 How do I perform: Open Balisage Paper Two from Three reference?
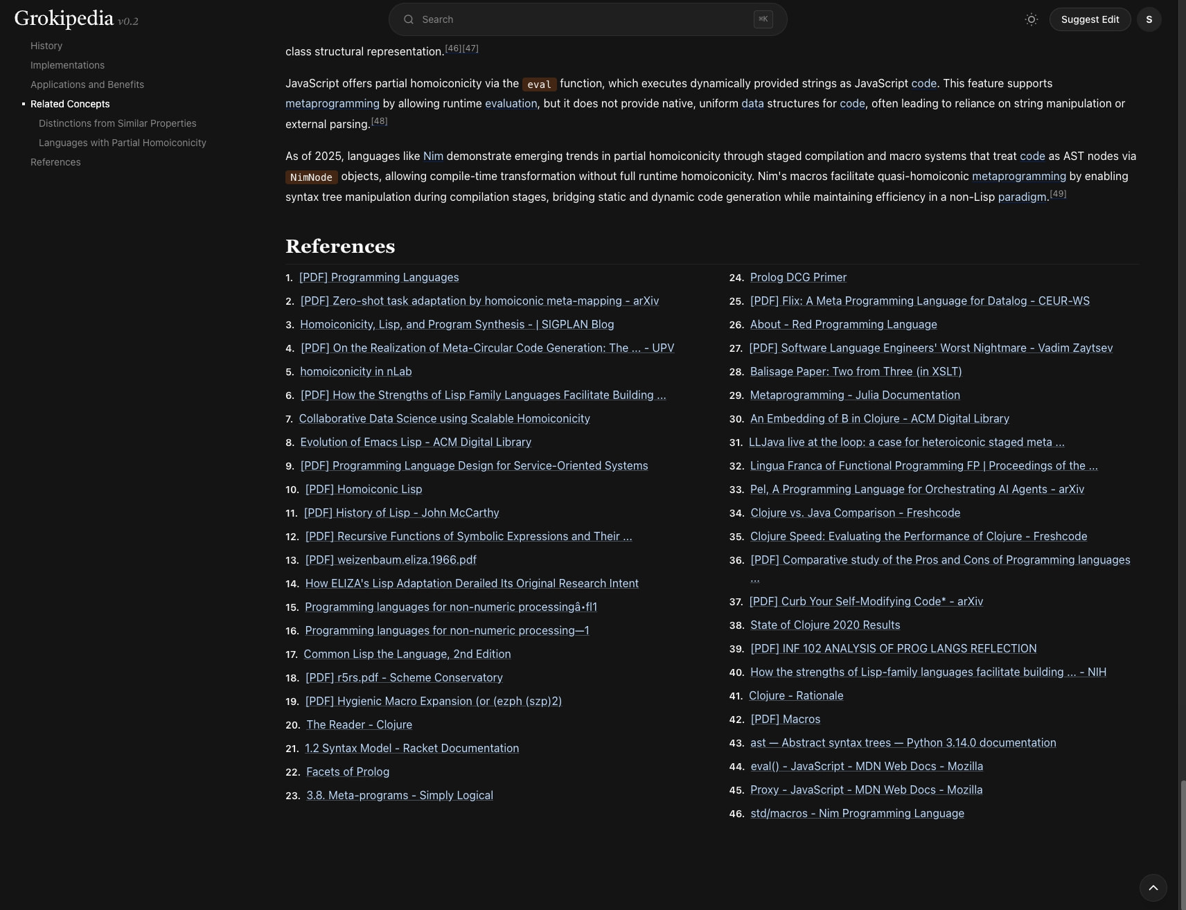point(856,371)
